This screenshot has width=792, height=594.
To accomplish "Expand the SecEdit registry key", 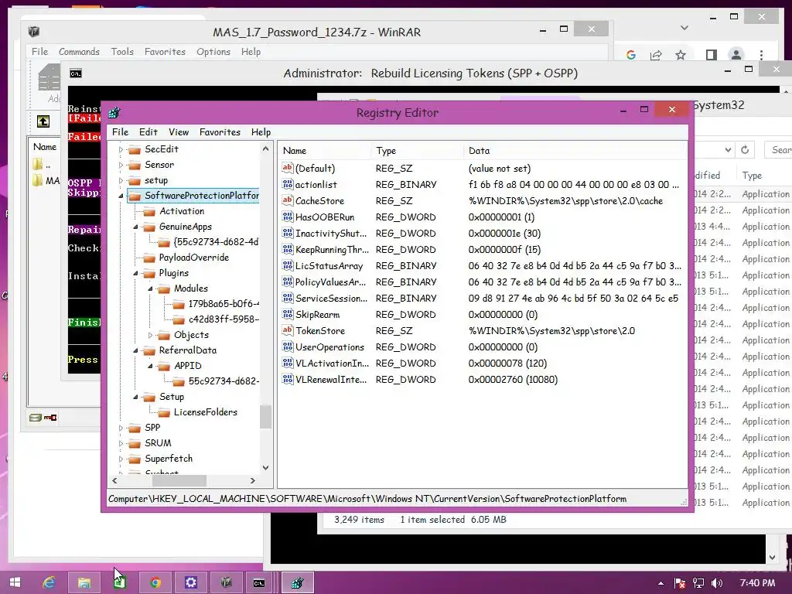I will pyautogui.click(x=121, y=149).
